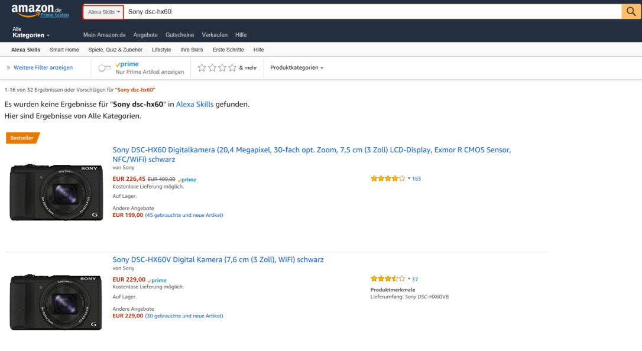
Task: Click the orange search magnifier button
Action: [631, 11]
